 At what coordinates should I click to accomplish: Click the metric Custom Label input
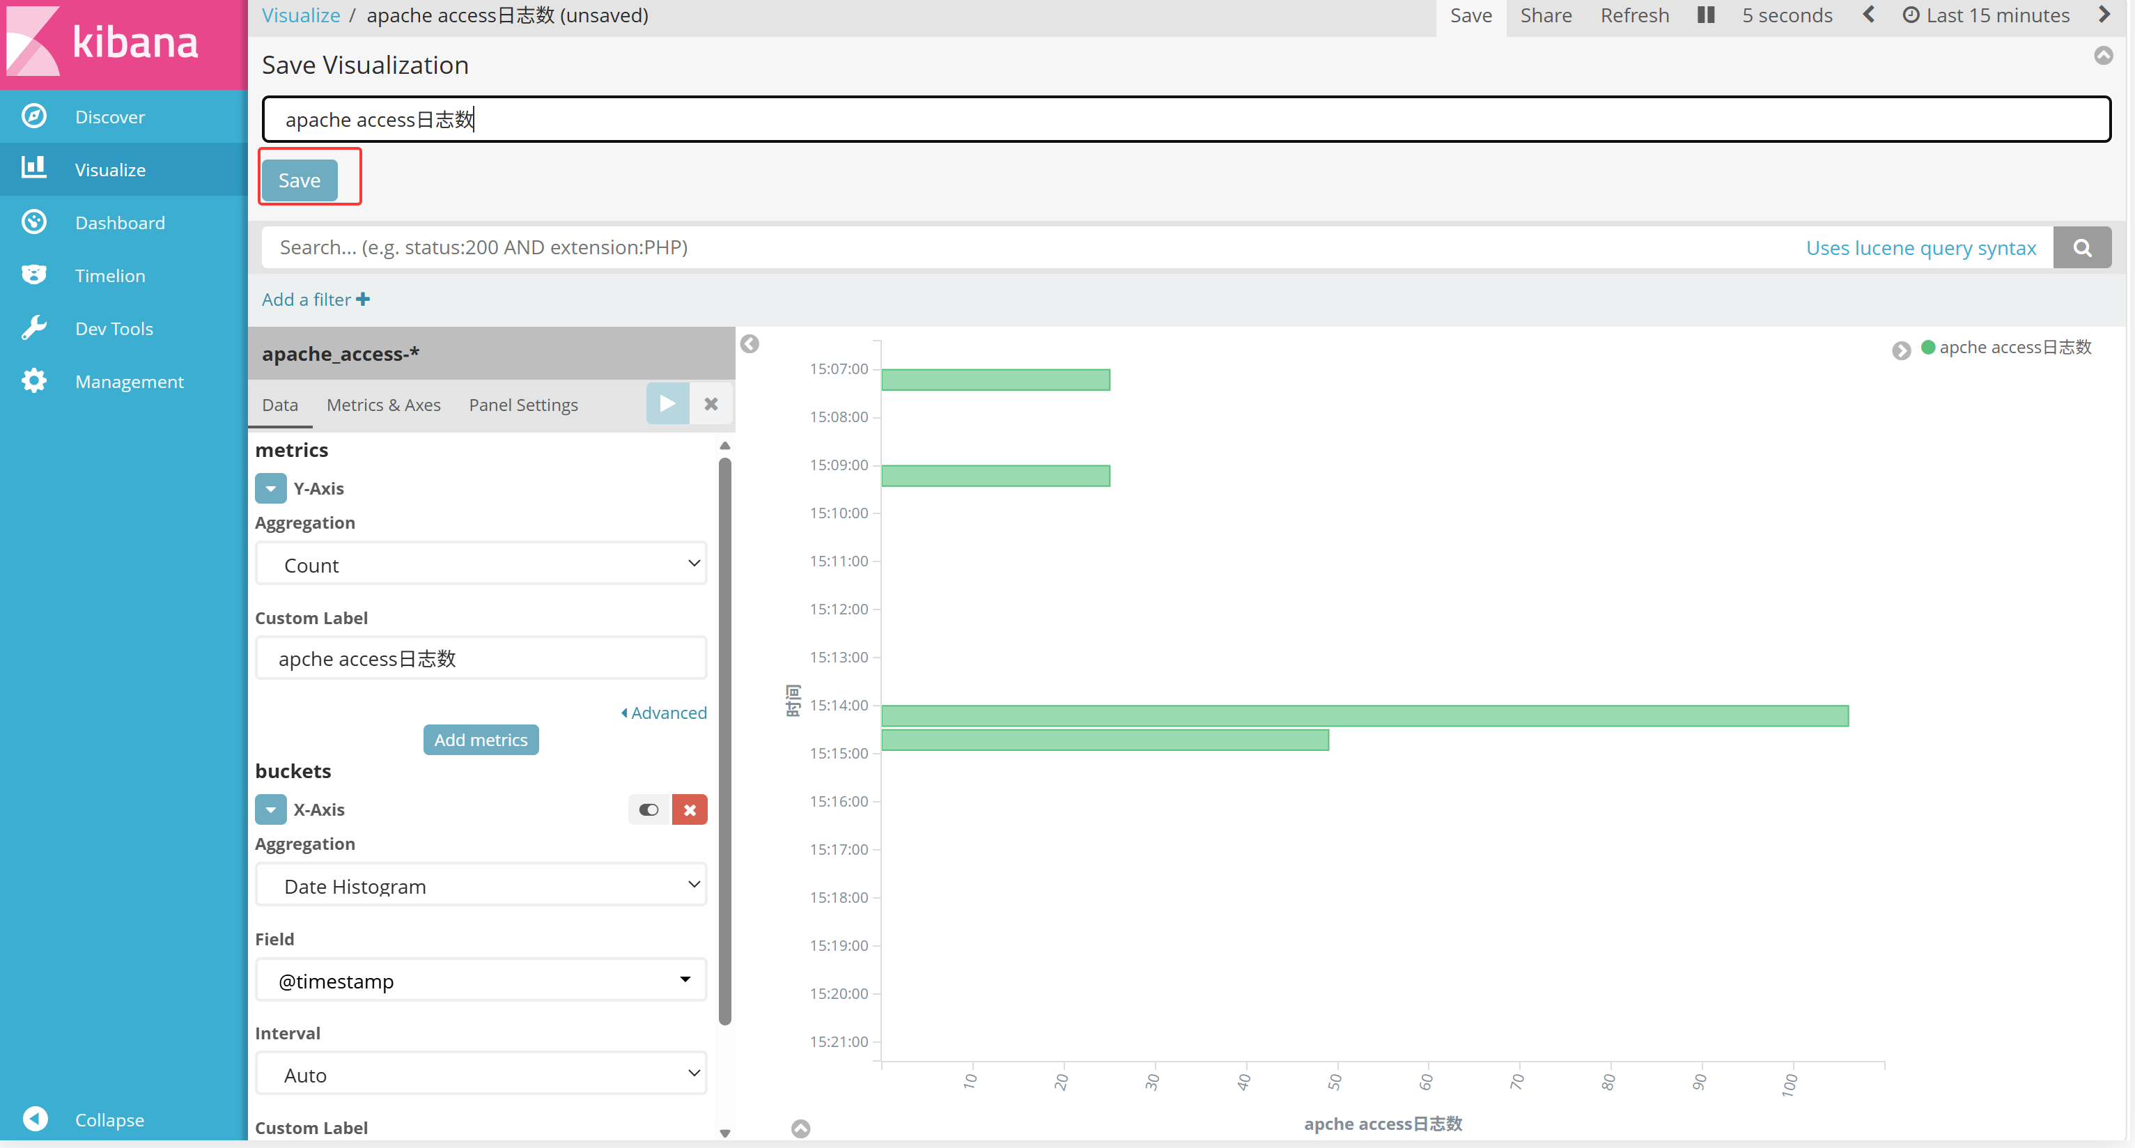(481, 658)
